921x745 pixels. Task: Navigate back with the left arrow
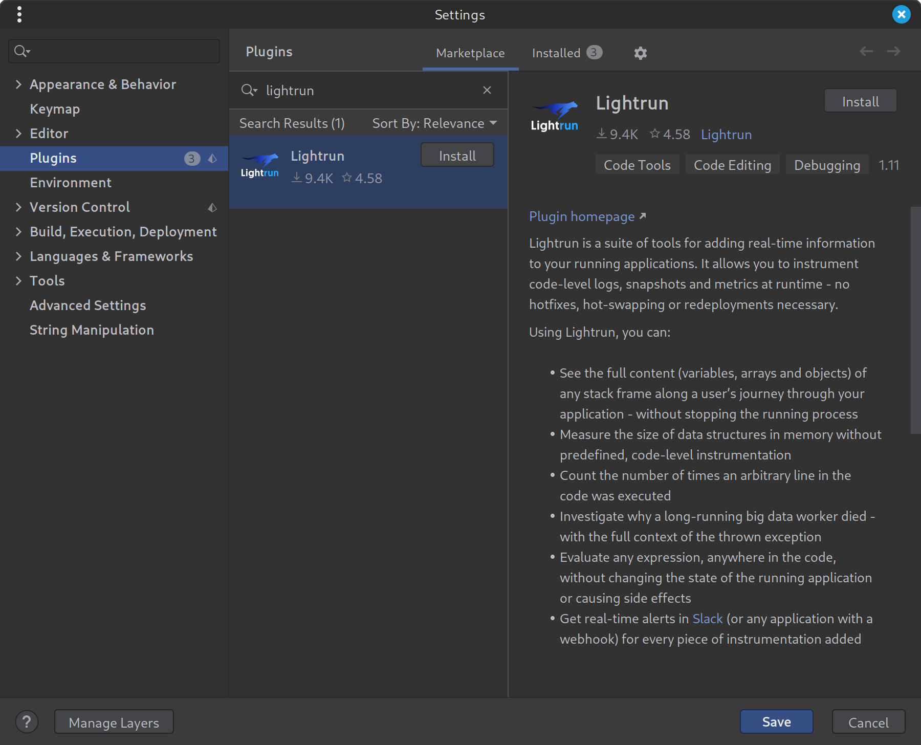(866, 51)
